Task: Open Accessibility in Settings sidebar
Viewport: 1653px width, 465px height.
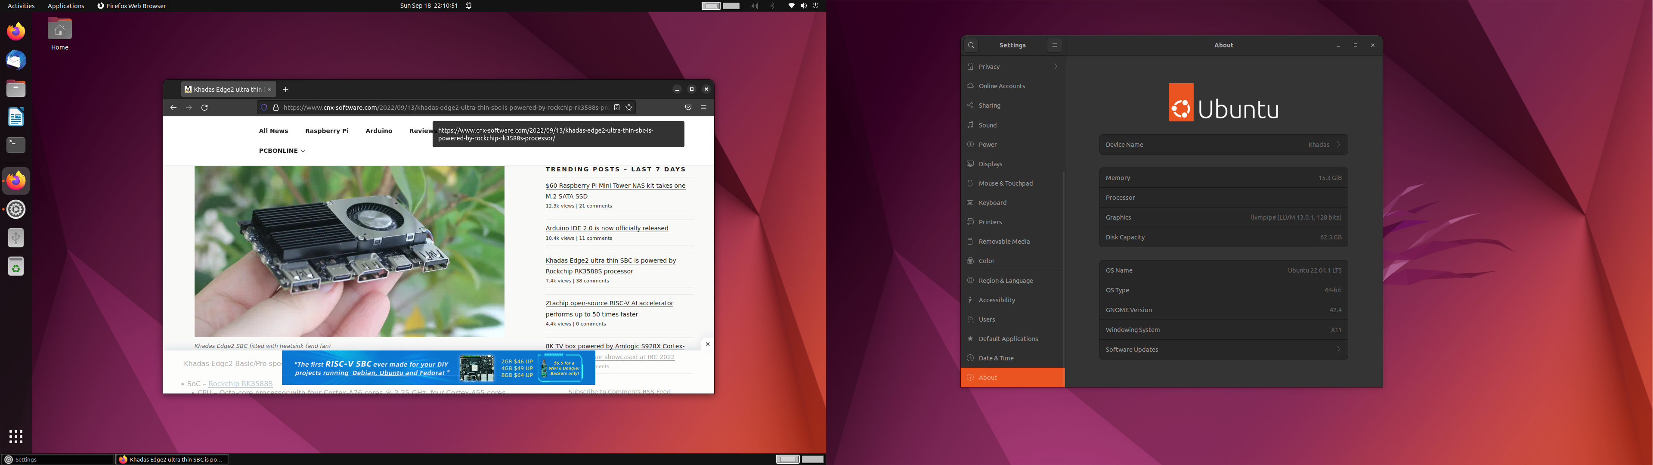Action: pyautogui.click(x=1012, y=300)
